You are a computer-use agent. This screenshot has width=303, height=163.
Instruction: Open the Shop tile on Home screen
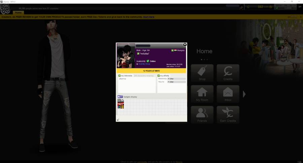tap(202, 73)
